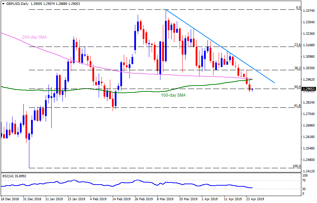Click the 26 Feb 2019 date label
Image resolution: width=317 pixels, height=203 pixels.
point(144,200)
